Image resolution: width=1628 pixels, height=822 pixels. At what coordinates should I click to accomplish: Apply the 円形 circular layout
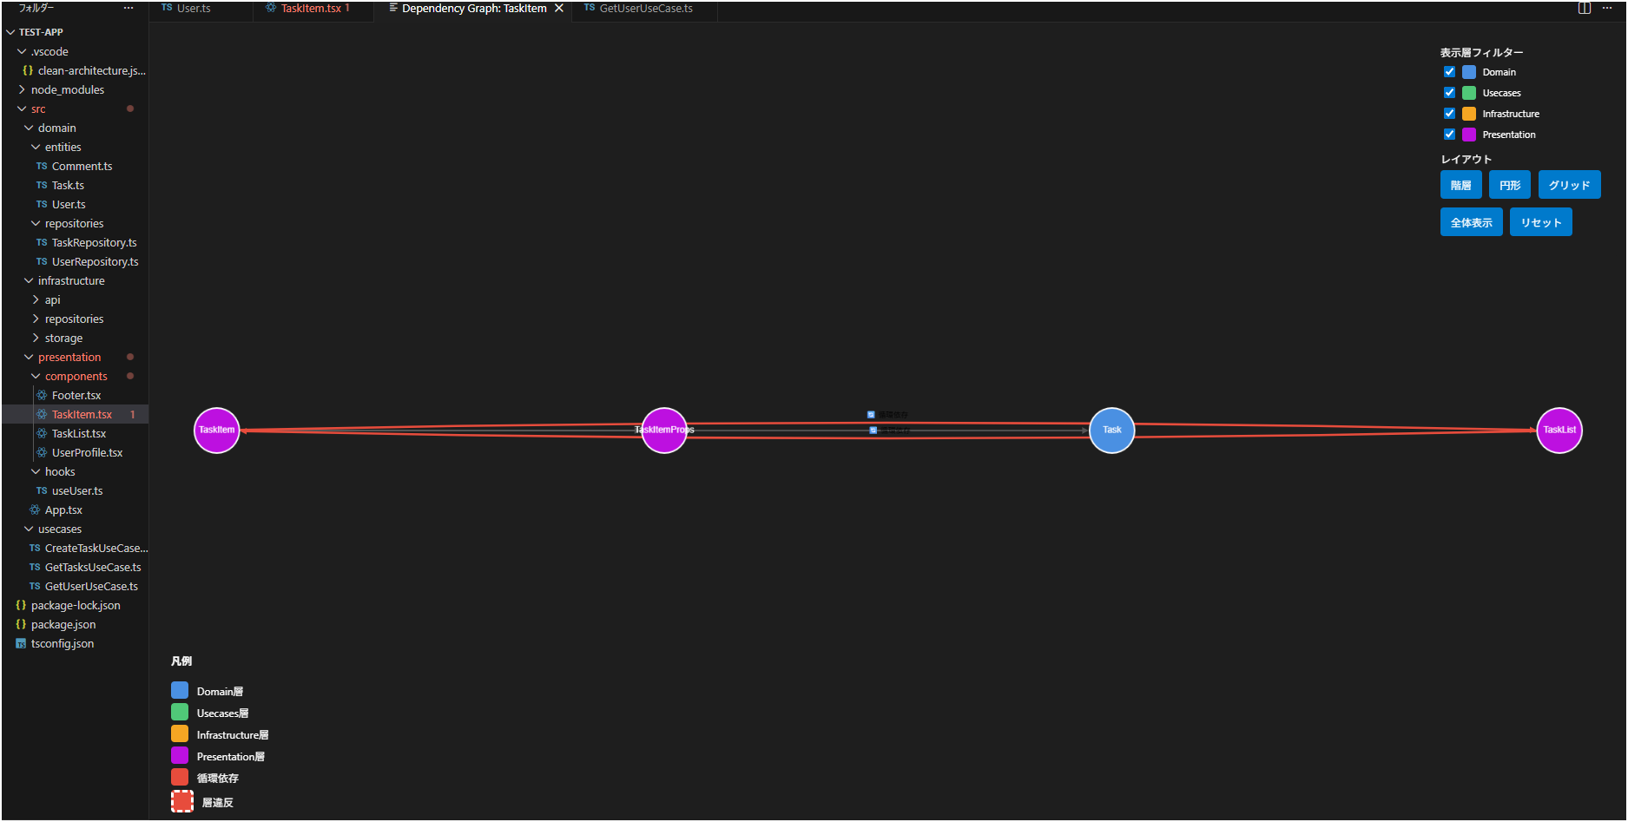pyautogui.click(x=1510, y=185)
